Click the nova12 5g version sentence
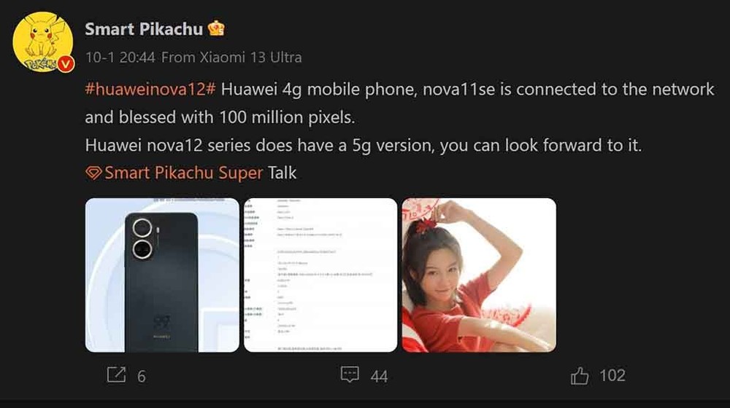The height and width of the screenshot is (408, 730). (363, 146)
